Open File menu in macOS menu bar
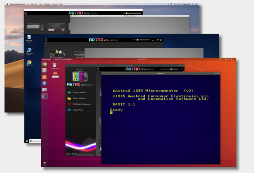 click(28, 4)
